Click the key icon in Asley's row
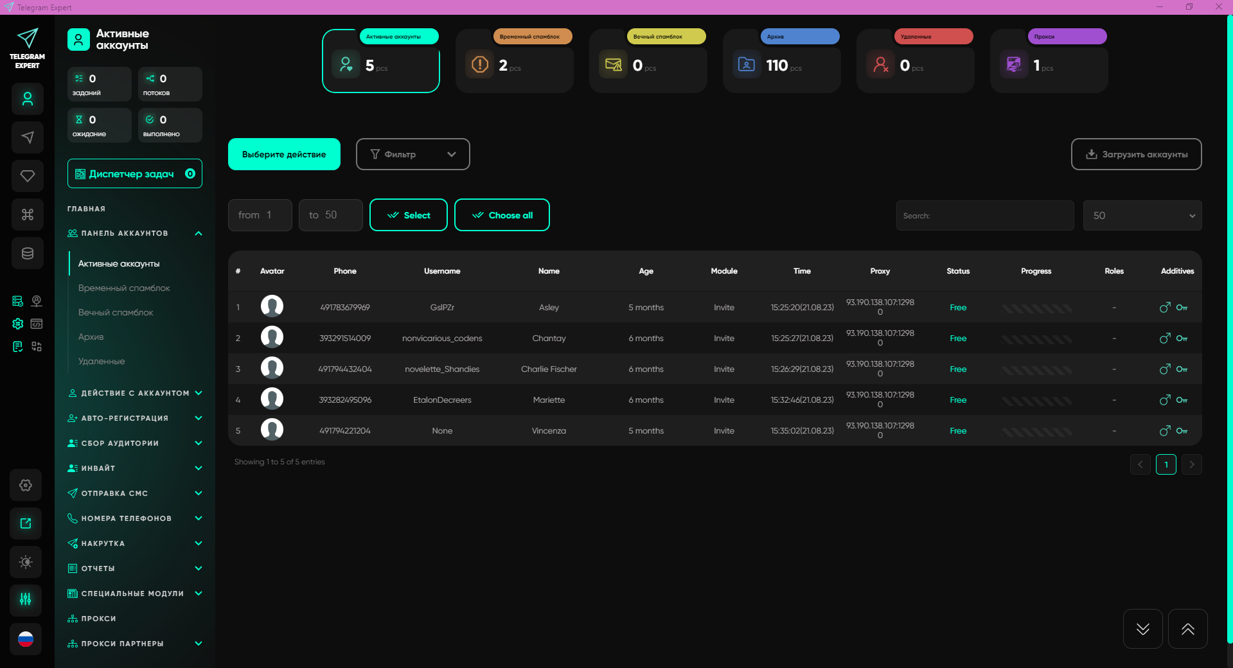Screen dimensions: 1233x668 point(1182,308)
